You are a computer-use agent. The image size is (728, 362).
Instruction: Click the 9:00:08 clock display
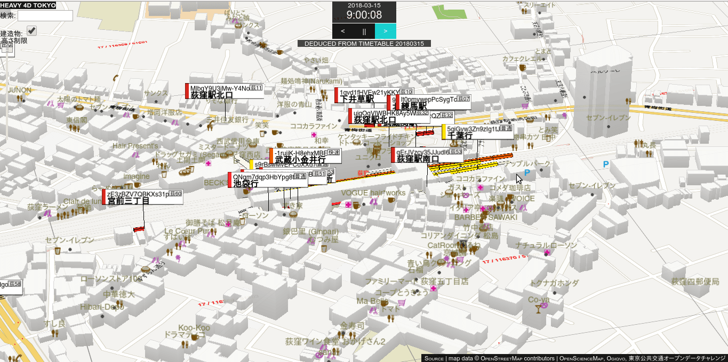(x=364, y=15)
